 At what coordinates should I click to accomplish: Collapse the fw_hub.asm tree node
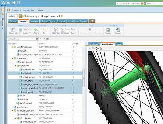(15, 66)
